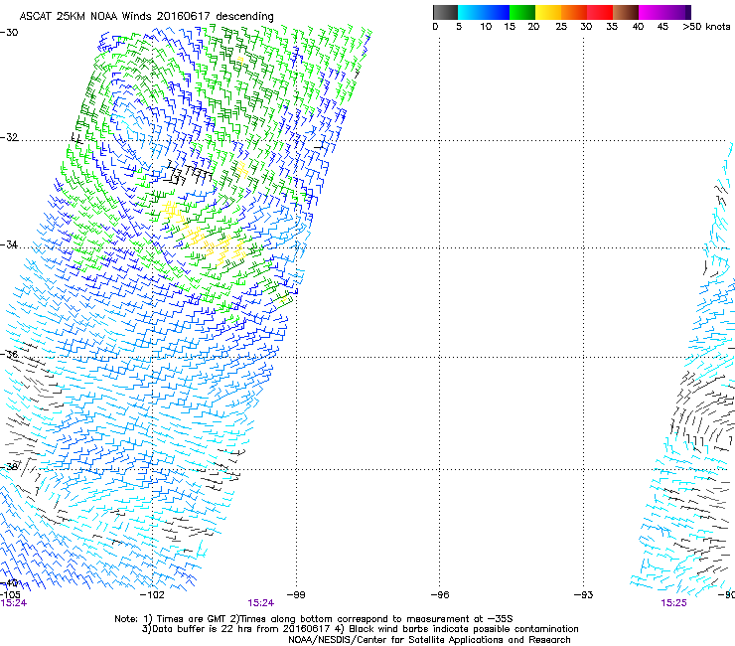Click the 'Data buffer is 22 hrs' note

(361, 629)
